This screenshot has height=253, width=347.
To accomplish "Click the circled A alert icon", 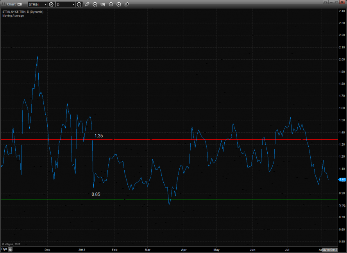I will tap(119, 4).
